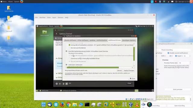The width and height of the screenshot is (193, 108).
Task: Click the Facebook icon in Welcome footer
Action: 64,84
